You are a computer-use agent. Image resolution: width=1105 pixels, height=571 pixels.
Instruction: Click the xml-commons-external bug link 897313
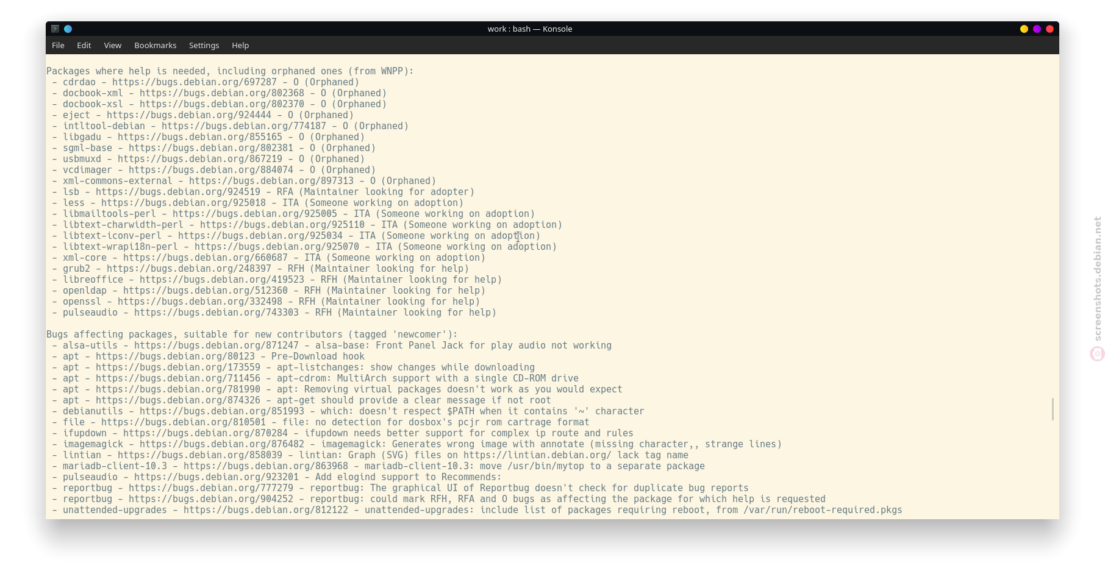[271, 181]
